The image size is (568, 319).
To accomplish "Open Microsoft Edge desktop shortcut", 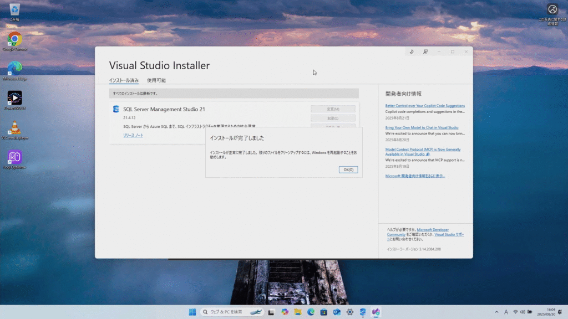I will (15, 71).
